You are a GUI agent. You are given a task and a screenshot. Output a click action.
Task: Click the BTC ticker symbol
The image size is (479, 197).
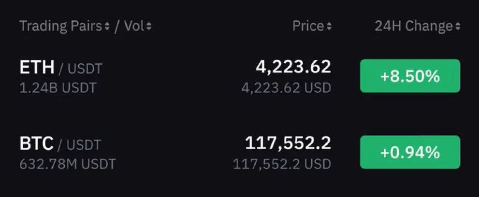click(37, 143)
